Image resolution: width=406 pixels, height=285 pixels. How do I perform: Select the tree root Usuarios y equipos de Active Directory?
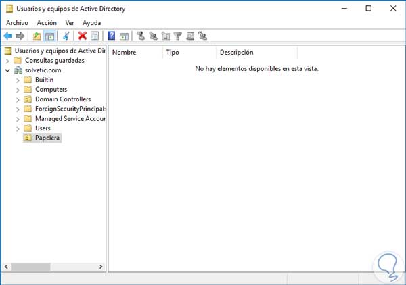click(60, 51)
